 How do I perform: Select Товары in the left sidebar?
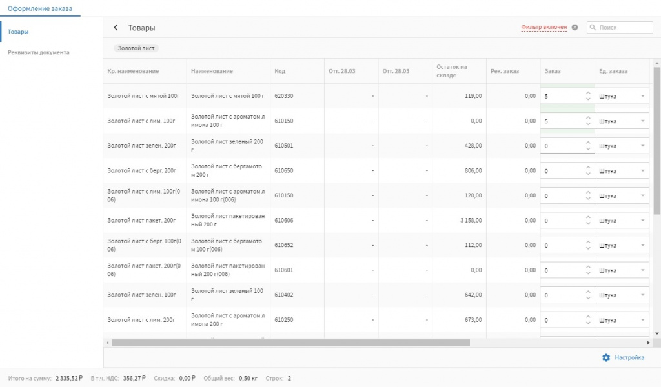click(x=18, y=32)
